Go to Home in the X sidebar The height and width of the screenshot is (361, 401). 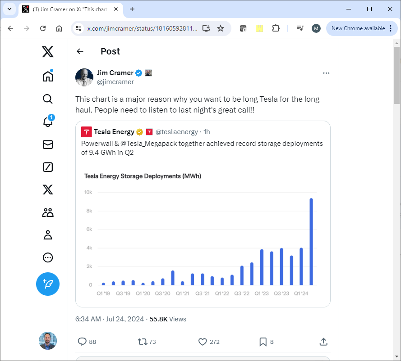coord(48,76)
